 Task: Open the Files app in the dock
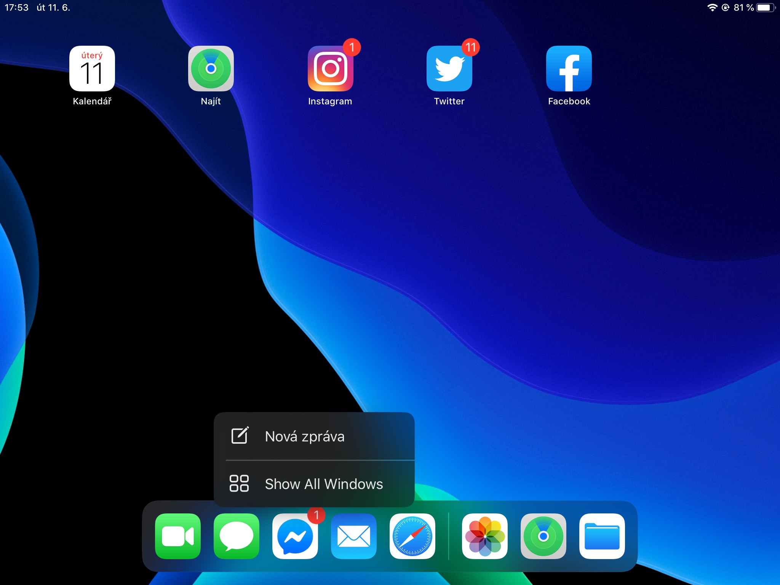click(x=602, y=536)
